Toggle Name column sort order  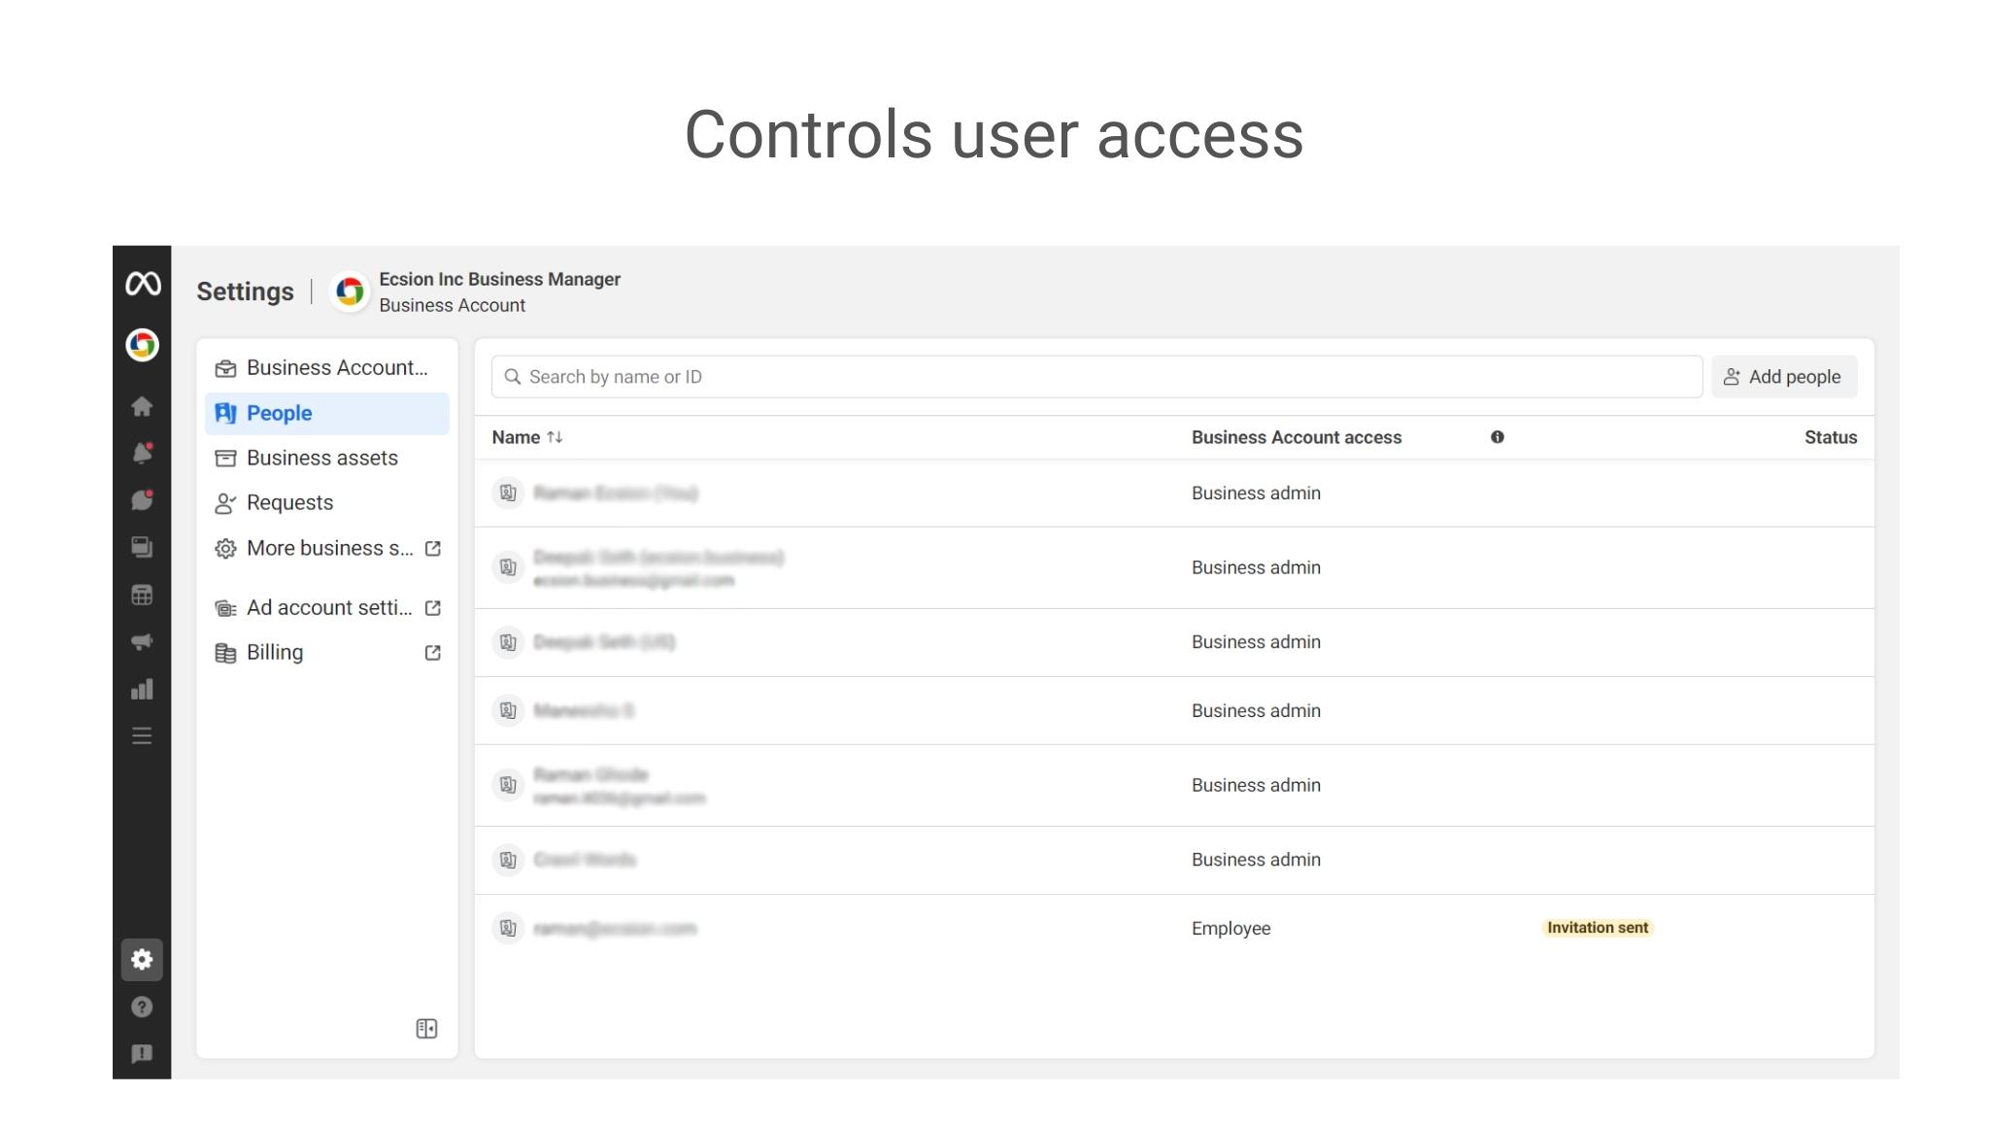click(554, 437)
